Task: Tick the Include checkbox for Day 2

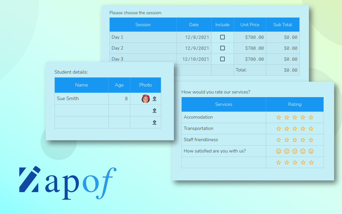Action: click(222, 48)
